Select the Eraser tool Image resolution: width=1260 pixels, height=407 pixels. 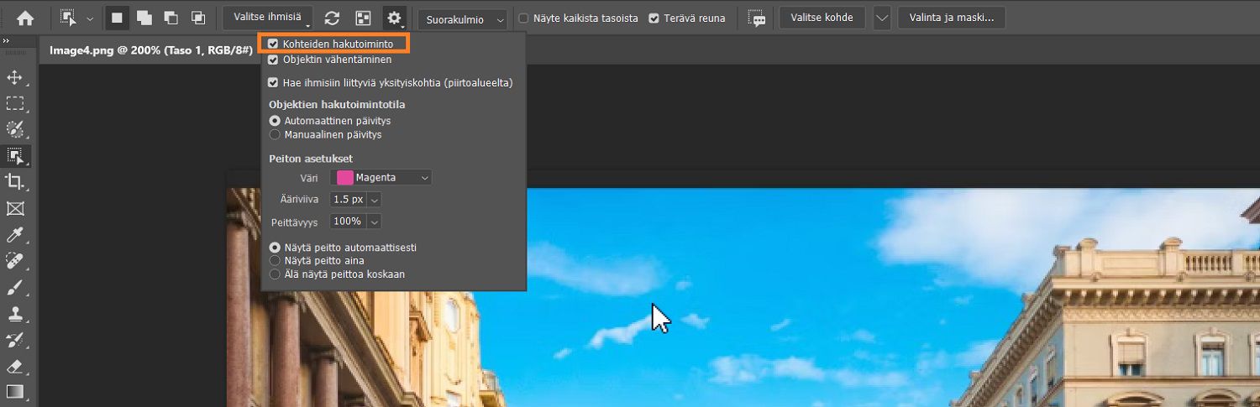click(15, 366)
